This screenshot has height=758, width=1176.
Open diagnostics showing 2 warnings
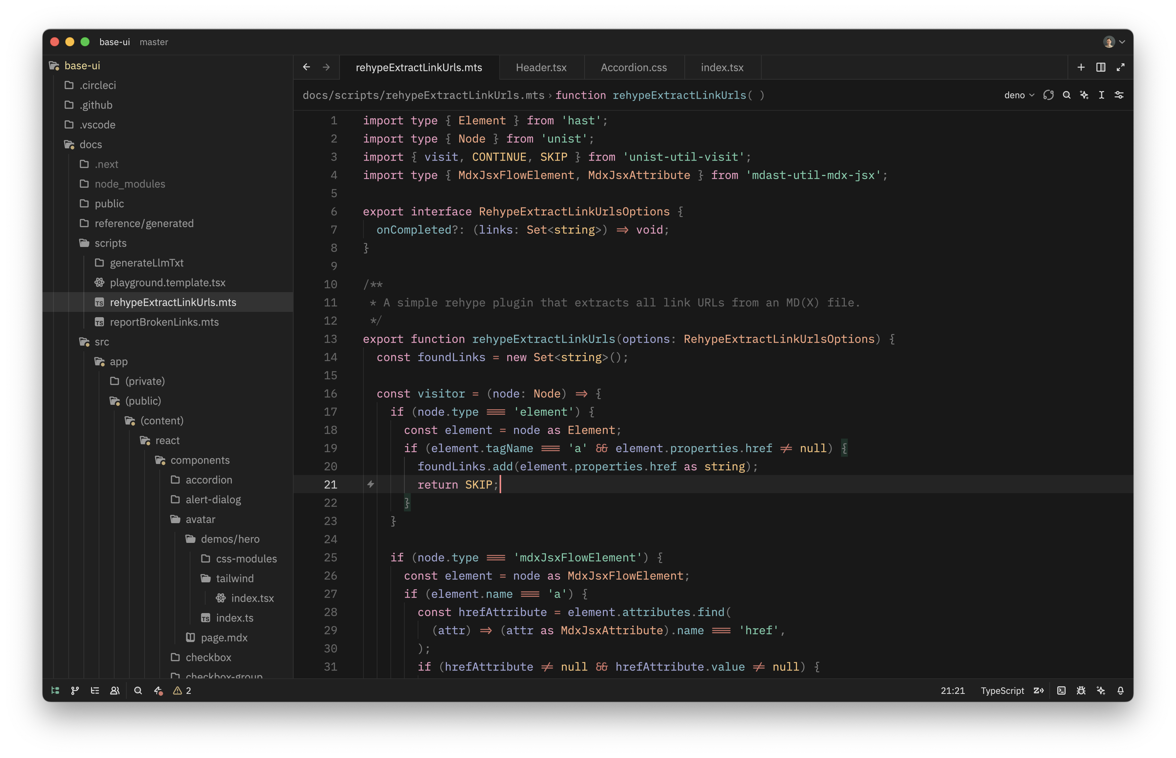point(182,690)
